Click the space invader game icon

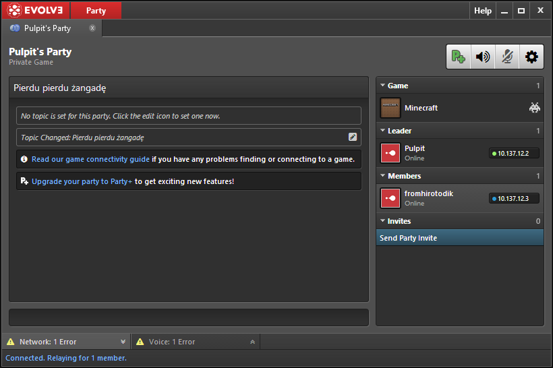[x=535, y=108]
